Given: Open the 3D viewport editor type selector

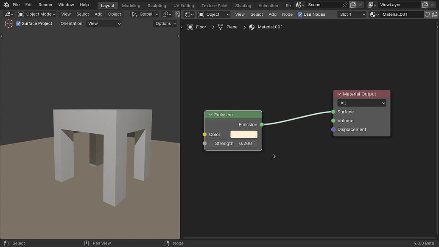Looking at the screenshot, I should click(x=9, y=14).
